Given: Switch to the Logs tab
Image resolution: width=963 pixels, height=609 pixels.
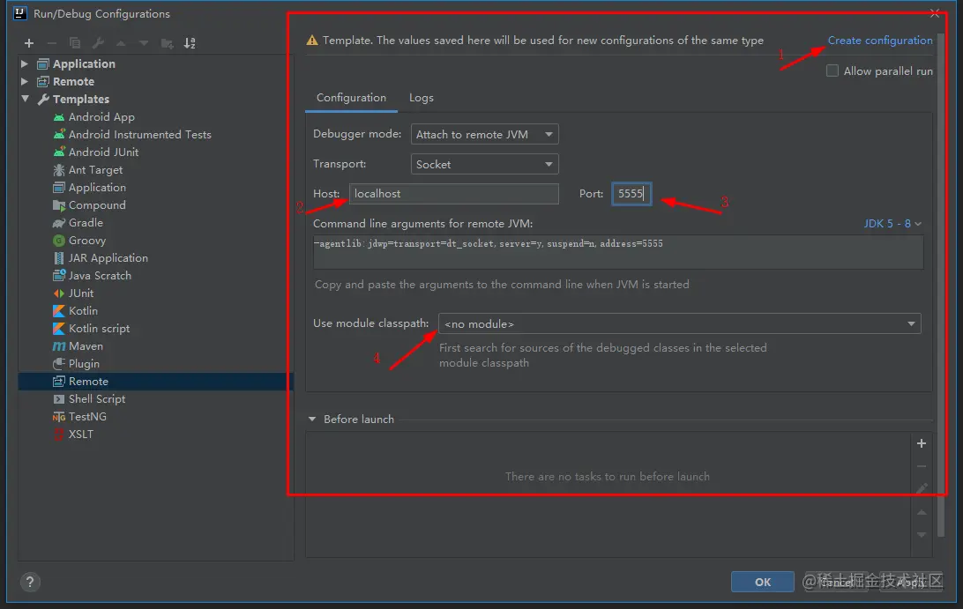Looking at the screenshot, I should coord(421,98).
